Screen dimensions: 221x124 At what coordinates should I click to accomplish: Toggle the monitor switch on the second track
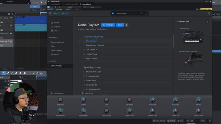tap(1, 30)
